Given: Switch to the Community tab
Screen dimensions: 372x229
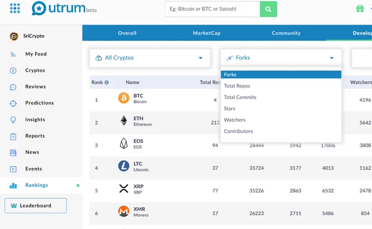Looking at the screenshot, I should 286,33.
